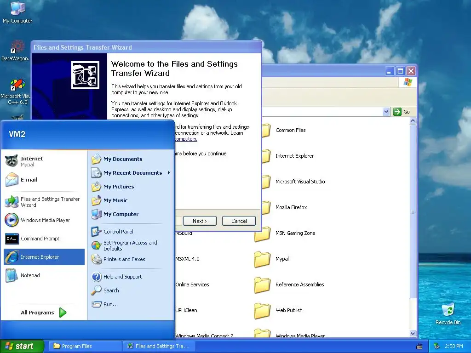Click the wizard title bar

click(146, 47)
